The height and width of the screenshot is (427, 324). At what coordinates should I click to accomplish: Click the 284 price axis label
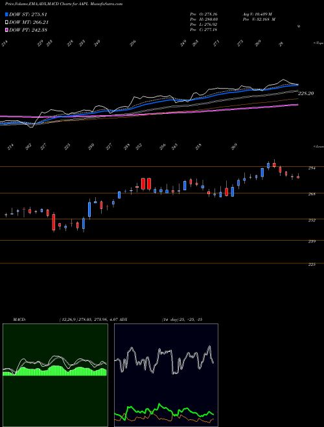(312, 168)
